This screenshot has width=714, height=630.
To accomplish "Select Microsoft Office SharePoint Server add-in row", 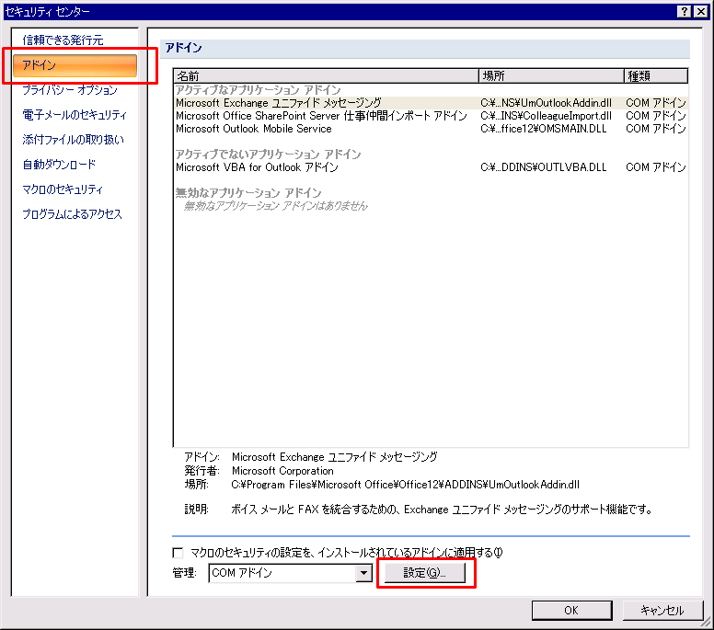I will tap(431, 116).
